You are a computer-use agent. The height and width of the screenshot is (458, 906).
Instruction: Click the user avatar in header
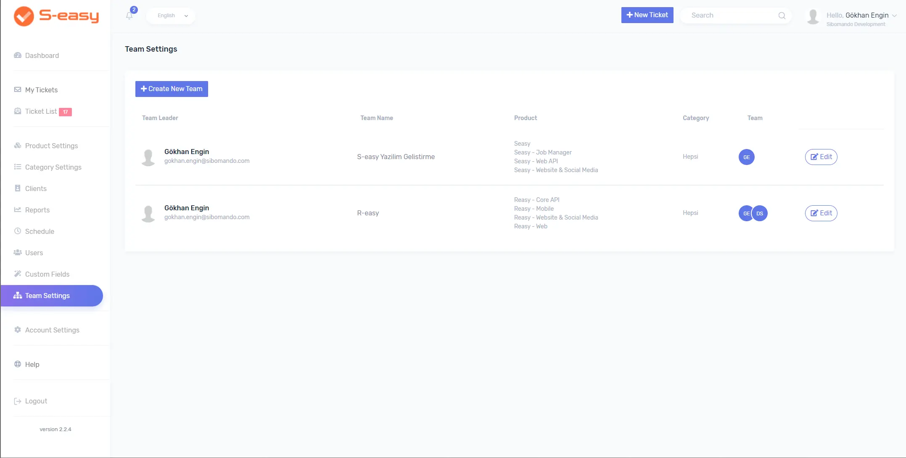pos(813,17)
